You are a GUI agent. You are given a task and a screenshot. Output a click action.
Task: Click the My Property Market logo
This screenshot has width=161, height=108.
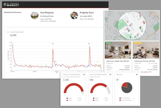click(x=11, y=5)
